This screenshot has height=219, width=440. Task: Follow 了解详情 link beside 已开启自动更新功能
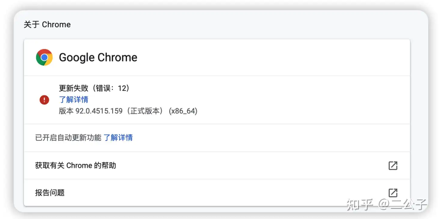pos(118,138)
